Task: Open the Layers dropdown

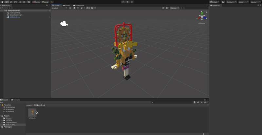Action: 243,2
